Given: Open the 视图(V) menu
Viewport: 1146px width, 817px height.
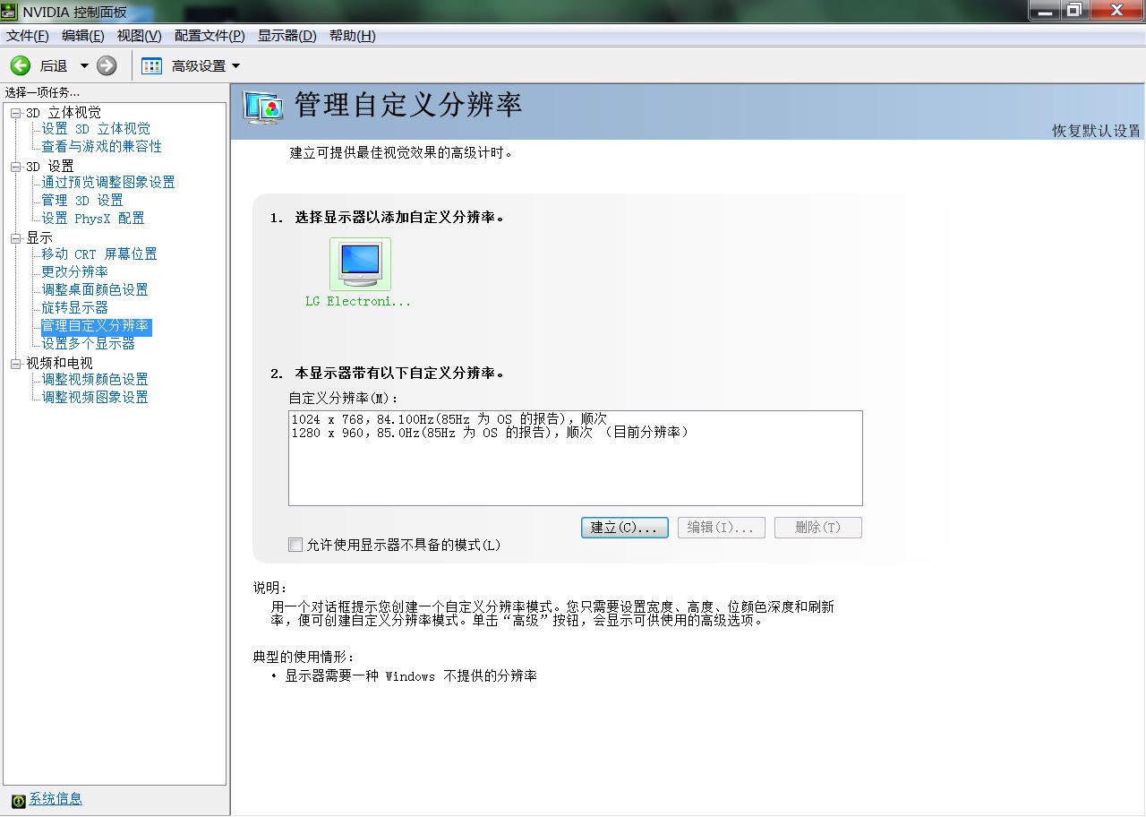Looking at the screenshot, I should point(140,36).
